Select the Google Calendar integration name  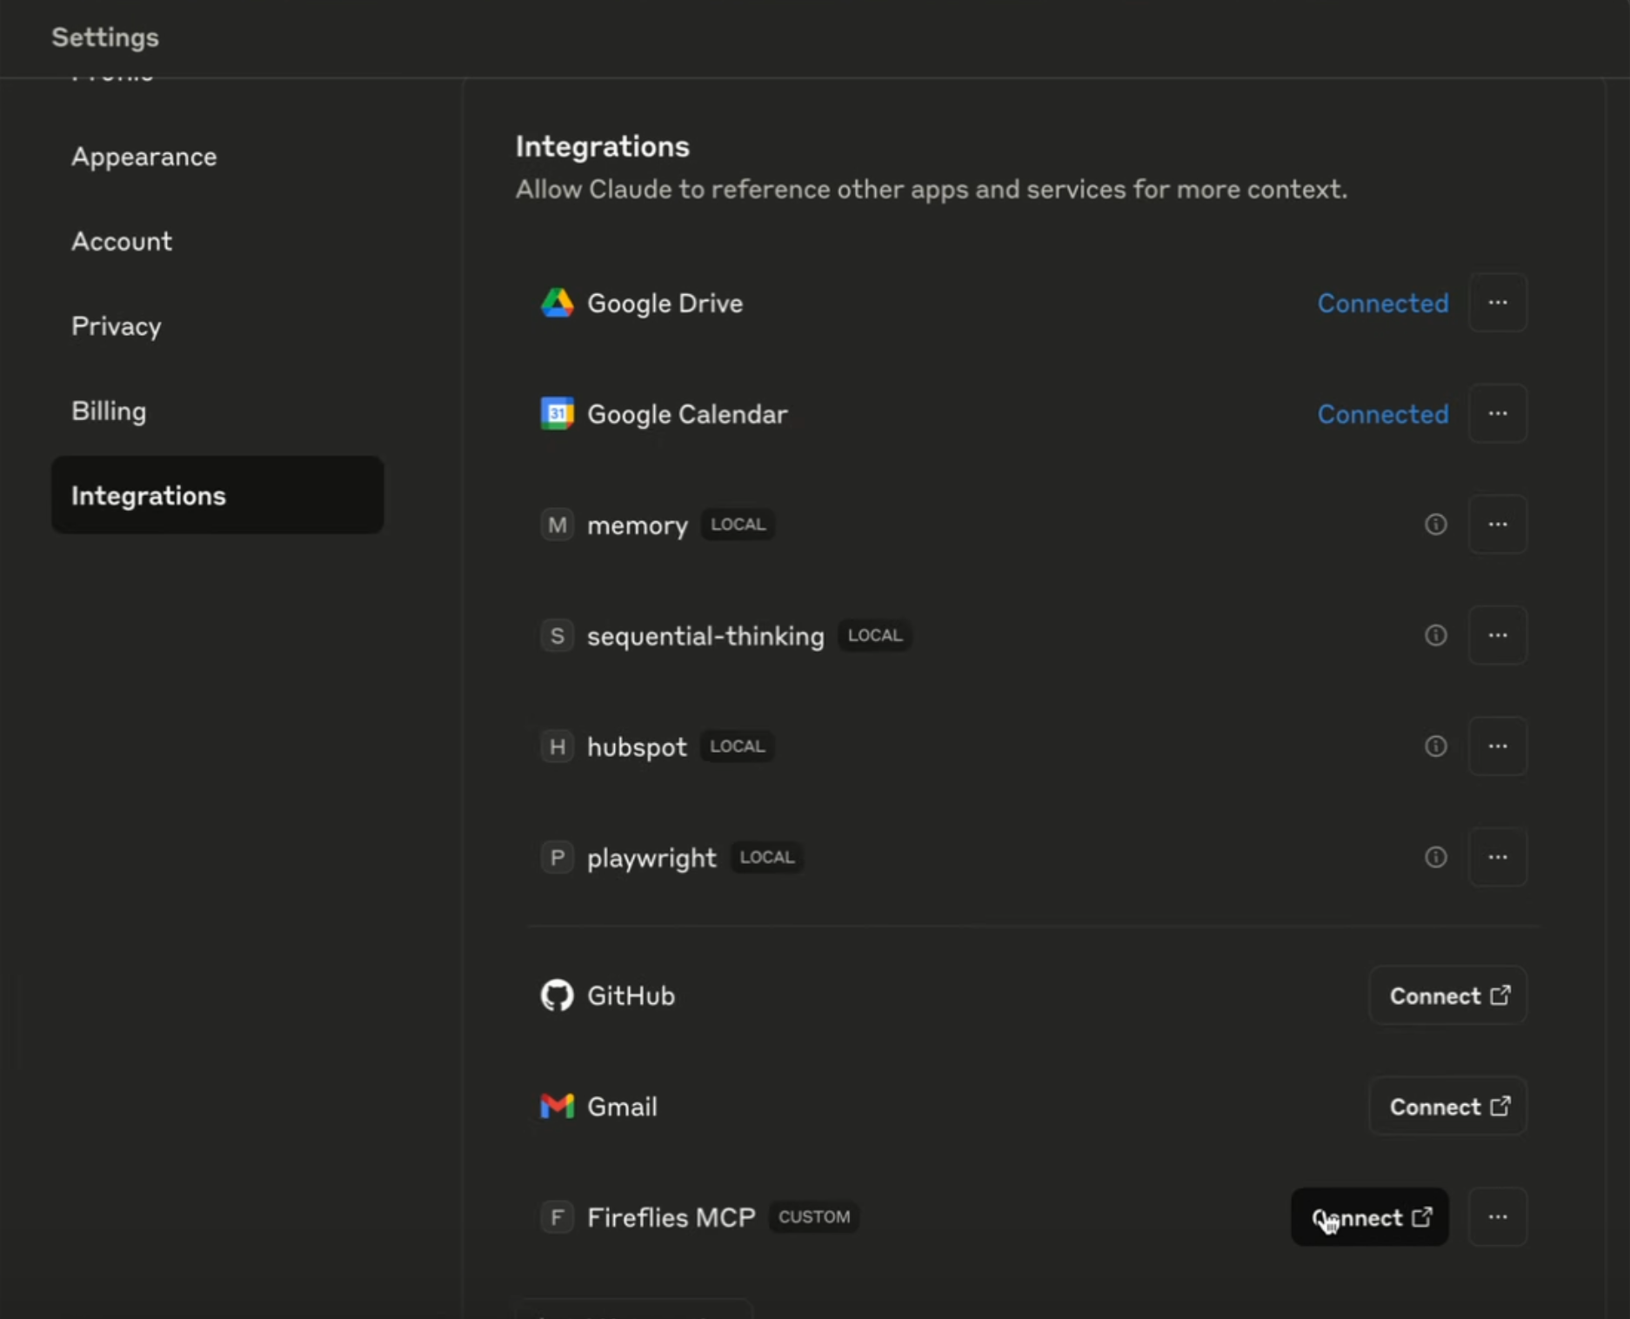click(x=687, y=414)
